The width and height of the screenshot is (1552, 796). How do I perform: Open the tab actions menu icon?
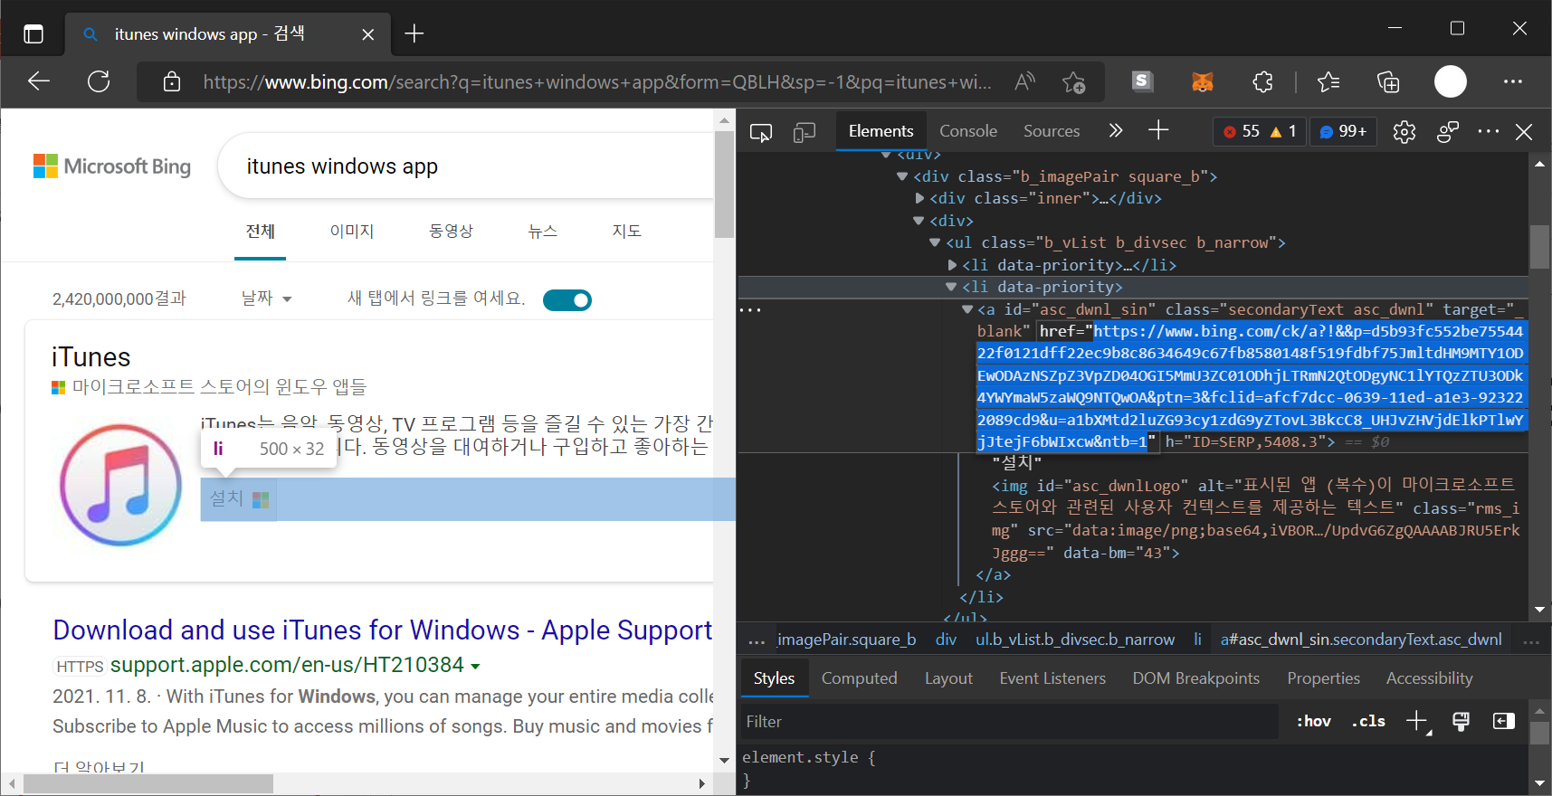click(33, 34)
